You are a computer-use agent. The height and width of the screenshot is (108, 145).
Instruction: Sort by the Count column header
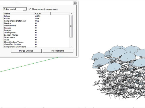(x=42, y=13)
